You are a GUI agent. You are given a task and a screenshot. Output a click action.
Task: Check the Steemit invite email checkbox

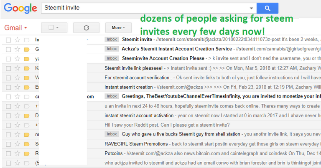(8, 40)
